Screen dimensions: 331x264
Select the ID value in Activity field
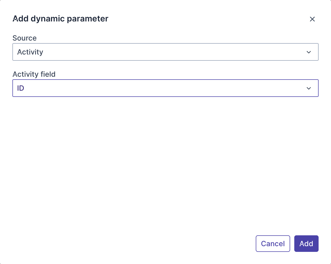pyautogui.click(x=21, y=88)
